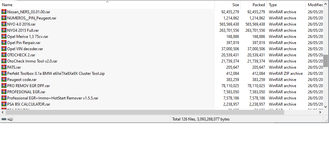The height and width of the screenshot is (149, 329).
Task: Click the drive icon in the status bar
Action: [4, 119]
